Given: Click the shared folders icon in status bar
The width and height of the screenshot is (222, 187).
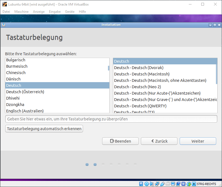Looking at the screenshot, I should click(168, 184).
